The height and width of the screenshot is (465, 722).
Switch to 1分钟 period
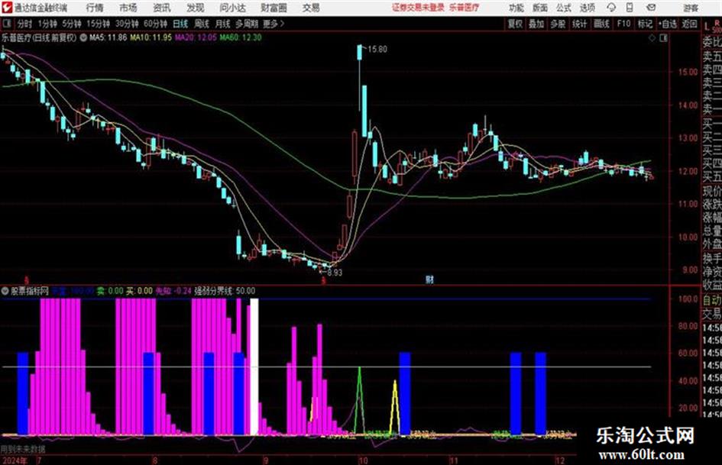(x=47, y=24)
